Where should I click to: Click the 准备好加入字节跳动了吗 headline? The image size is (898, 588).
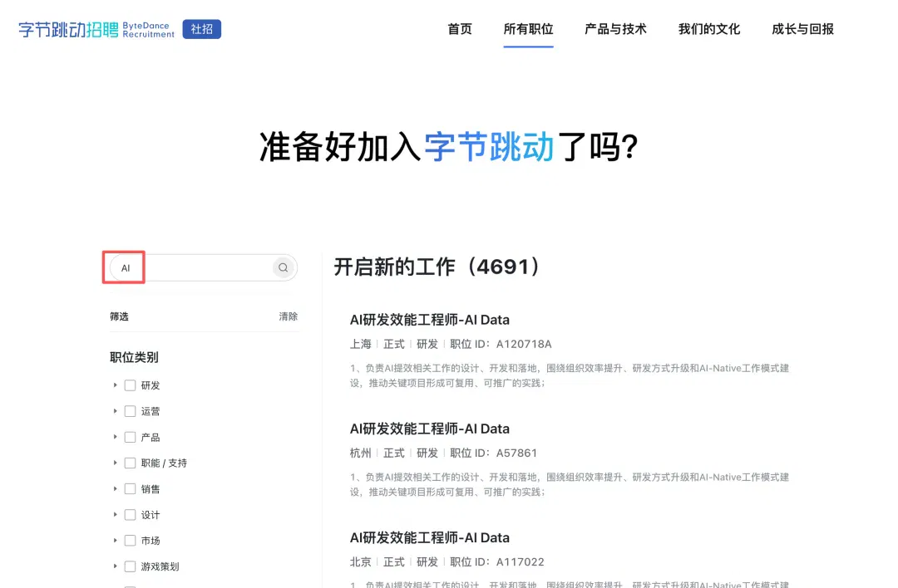[x=448, y=147]
